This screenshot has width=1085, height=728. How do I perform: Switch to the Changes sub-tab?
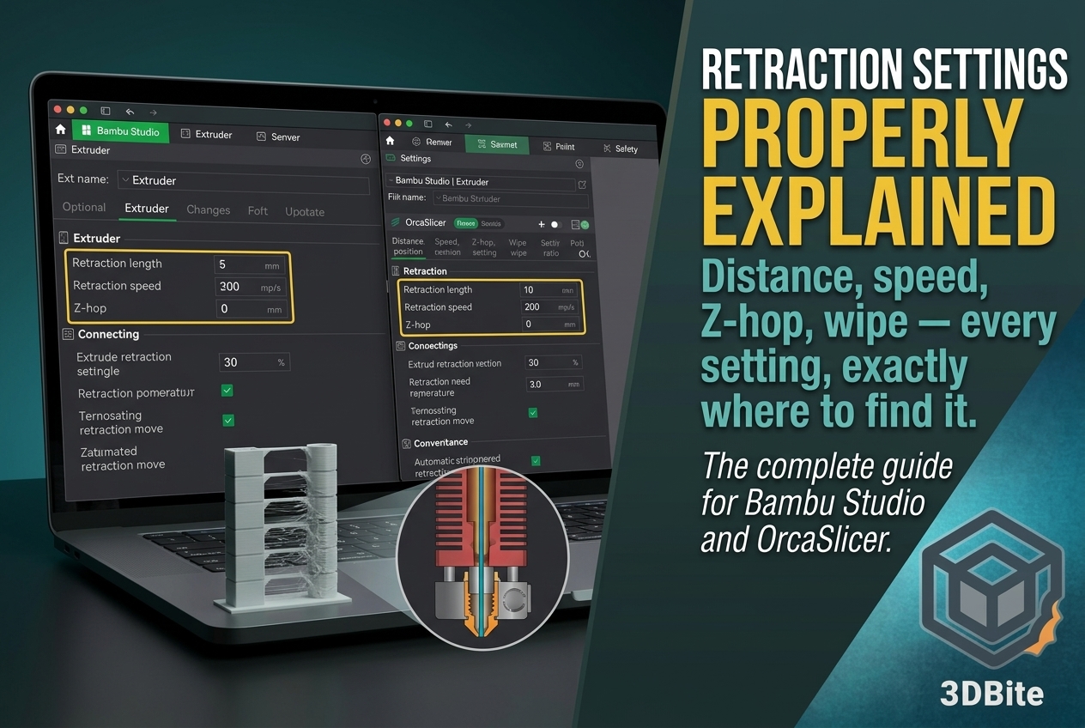click(209, 210)
